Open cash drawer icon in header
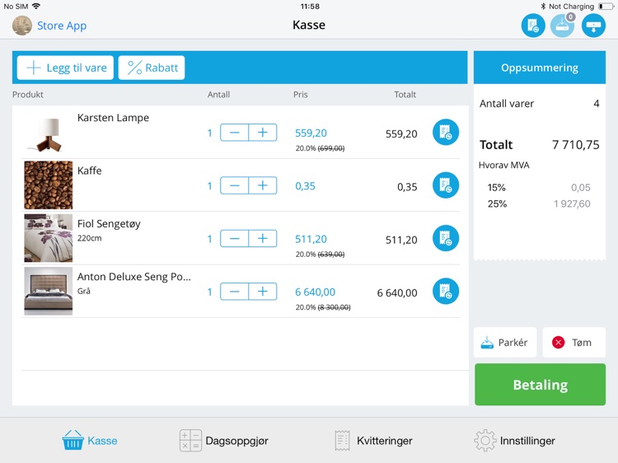Screen dimensions: 618x463 click(593, 26)
